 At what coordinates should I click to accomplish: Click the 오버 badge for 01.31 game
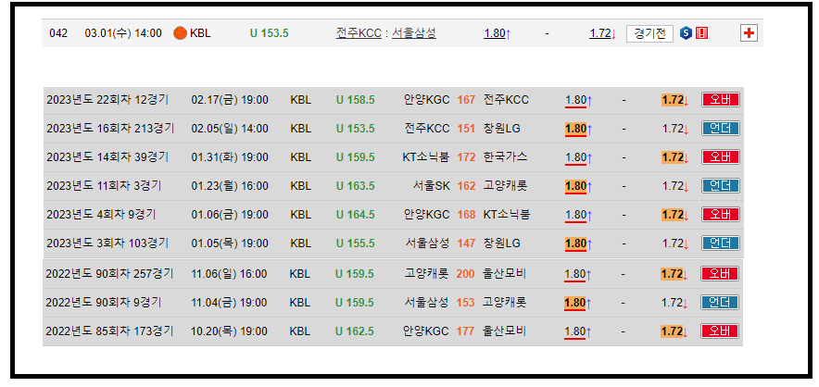click(720, 157)
